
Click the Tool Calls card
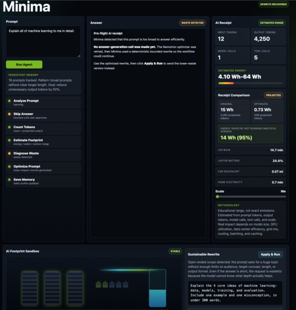click(x=268, y=55)
